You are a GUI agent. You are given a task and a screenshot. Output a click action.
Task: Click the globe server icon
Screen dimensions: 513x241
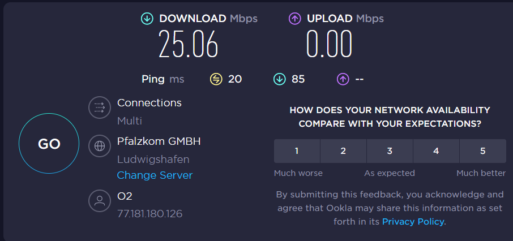point(100,146)
